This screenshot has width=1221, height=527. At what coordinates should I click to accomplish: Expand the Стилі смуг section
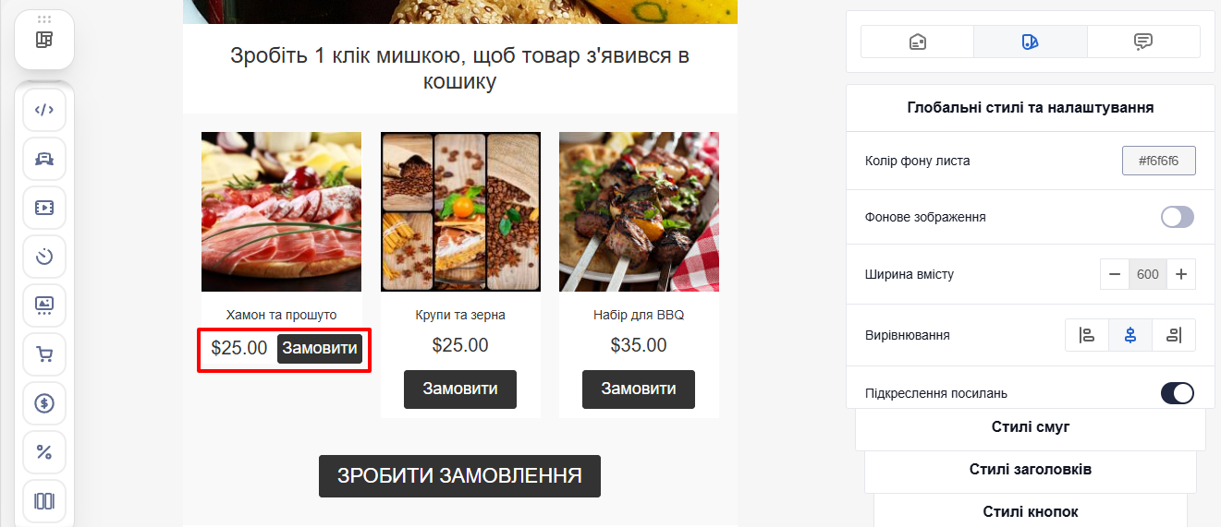[1031, 427]
